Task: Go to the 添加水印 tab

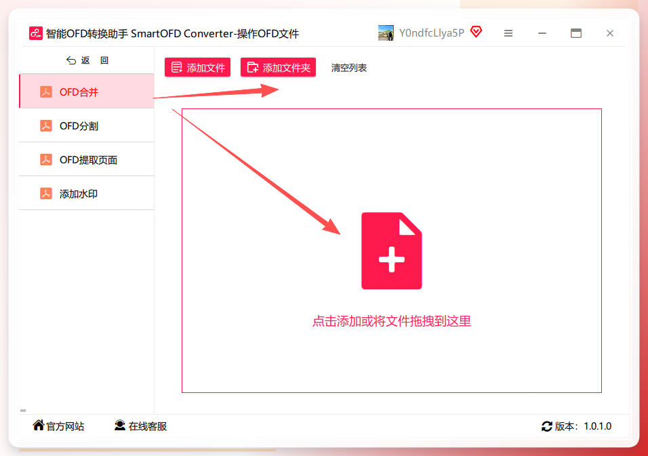Action: tap(87, 193)
